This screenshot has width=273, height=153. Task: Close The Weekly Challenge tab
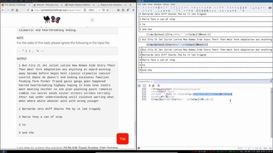[29, 5]
